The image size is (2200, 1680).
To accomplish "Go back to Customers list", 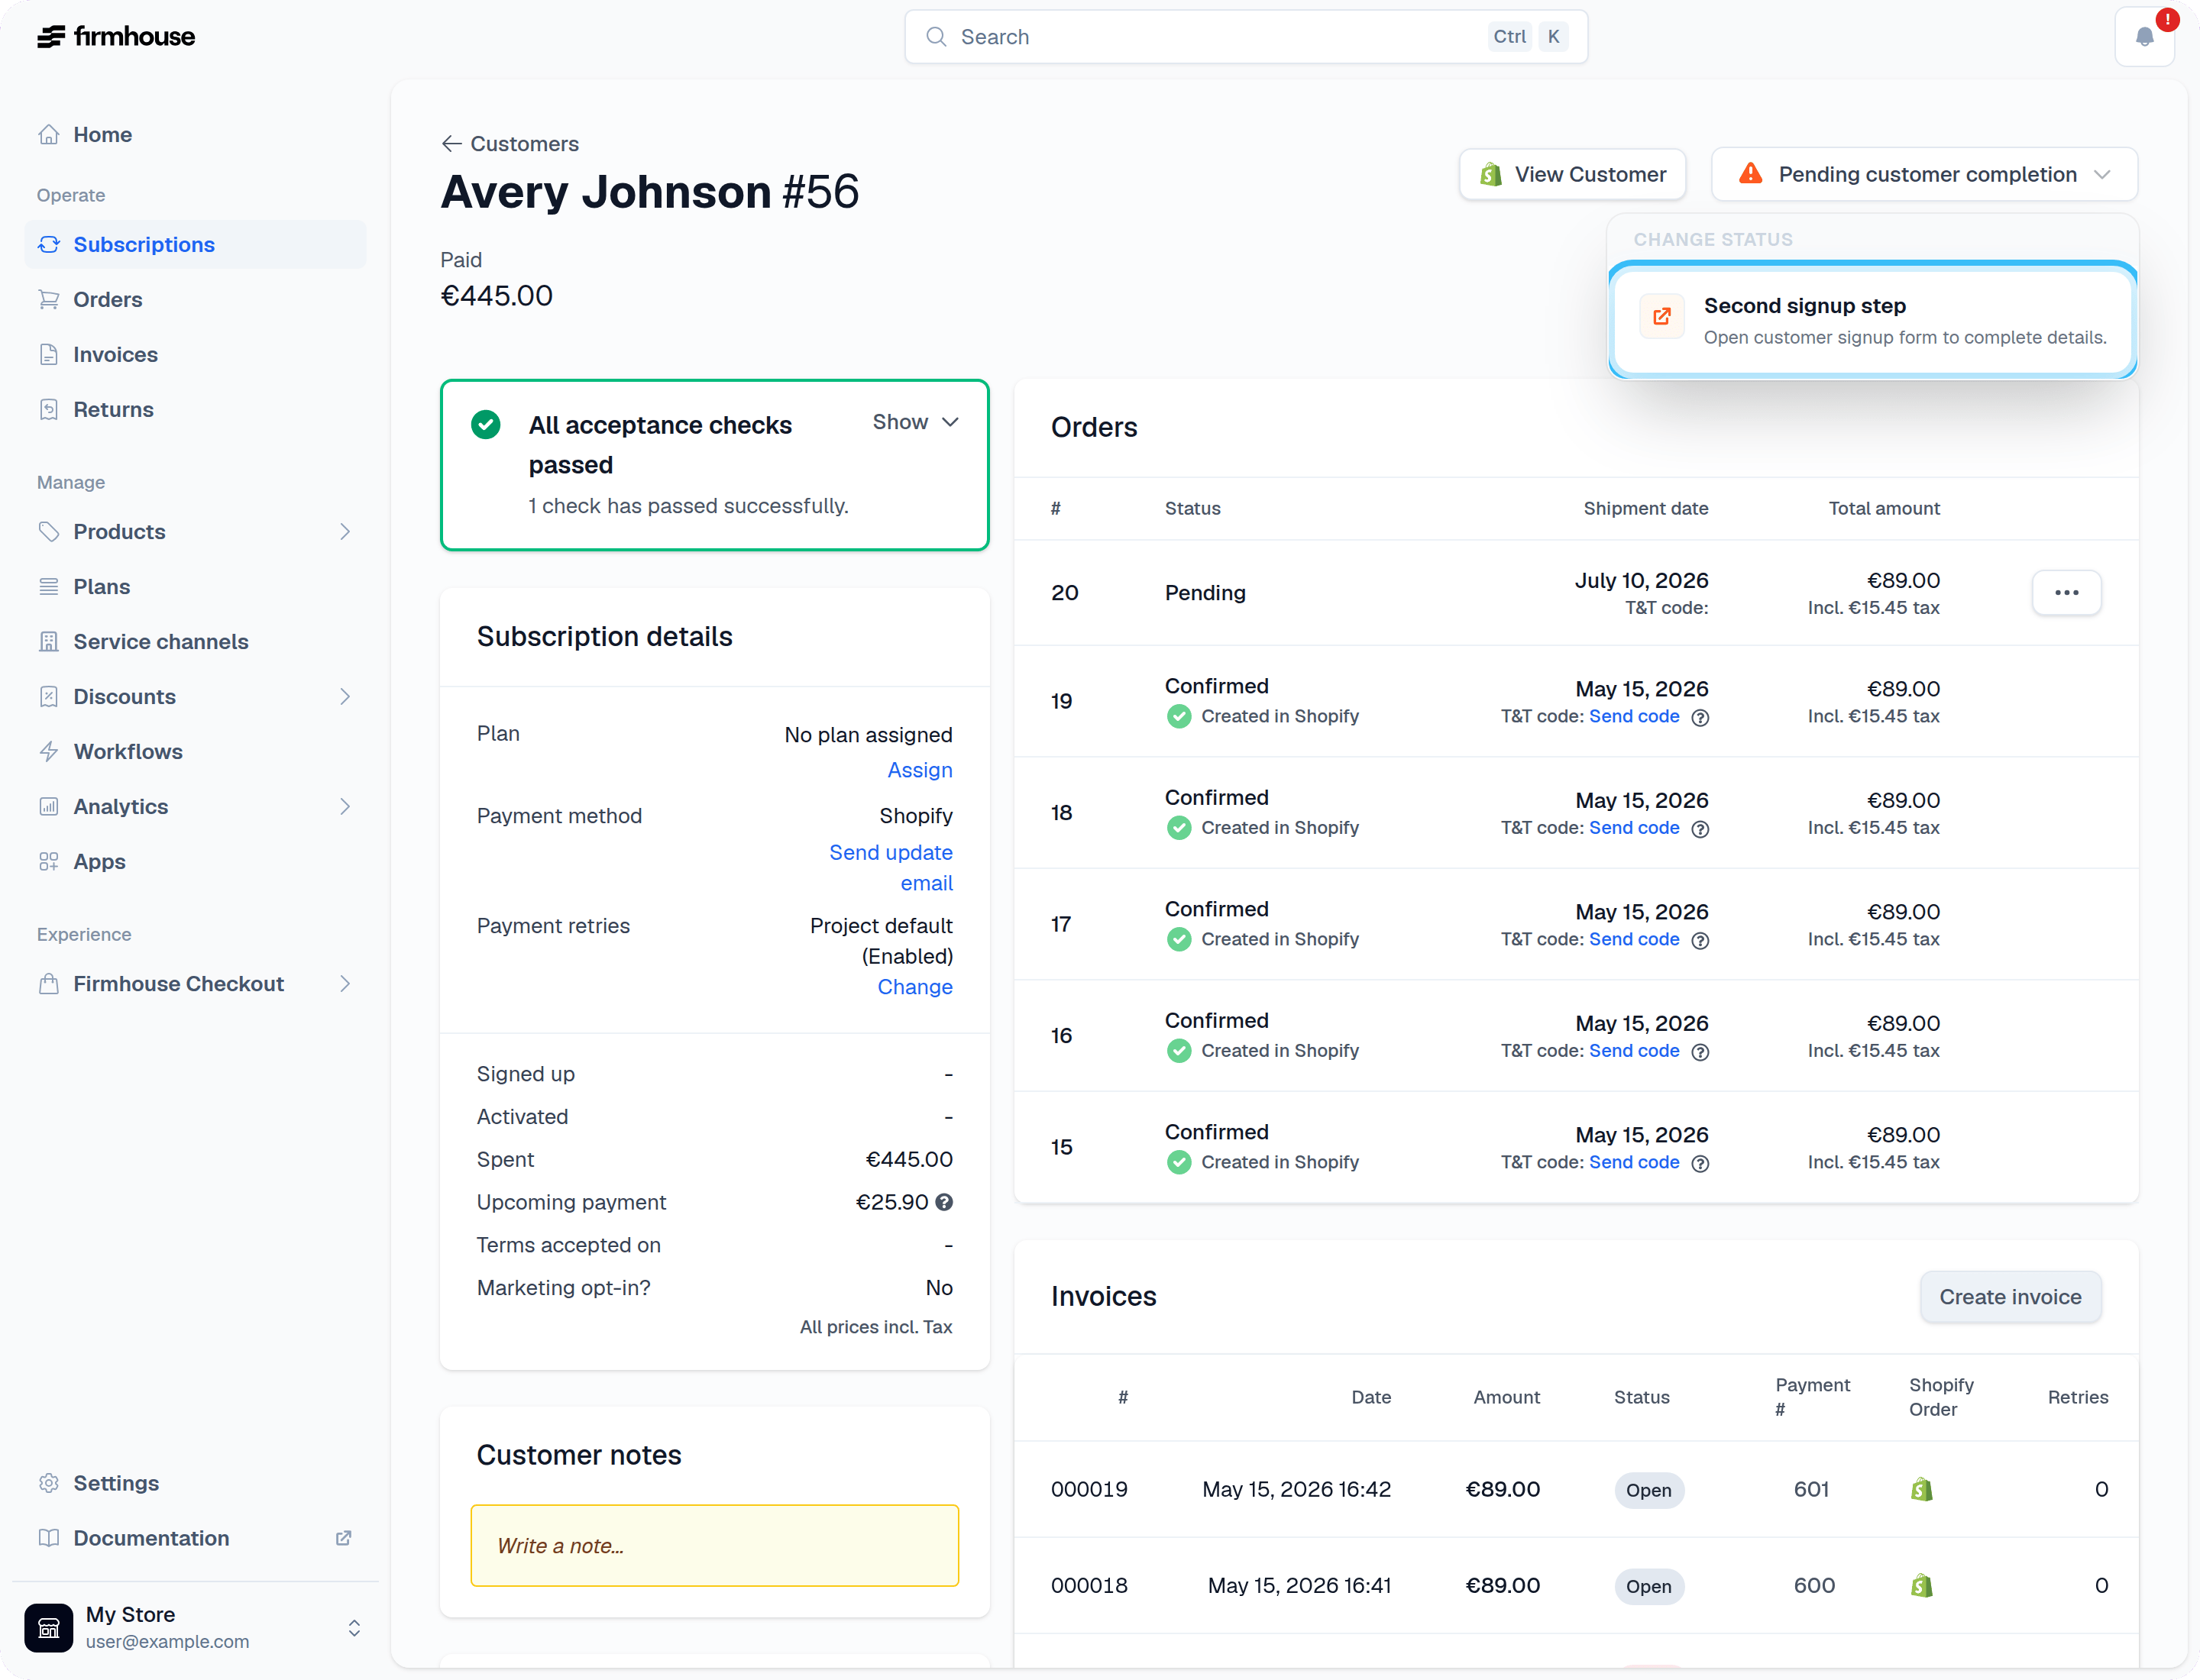I will (510, 144).
